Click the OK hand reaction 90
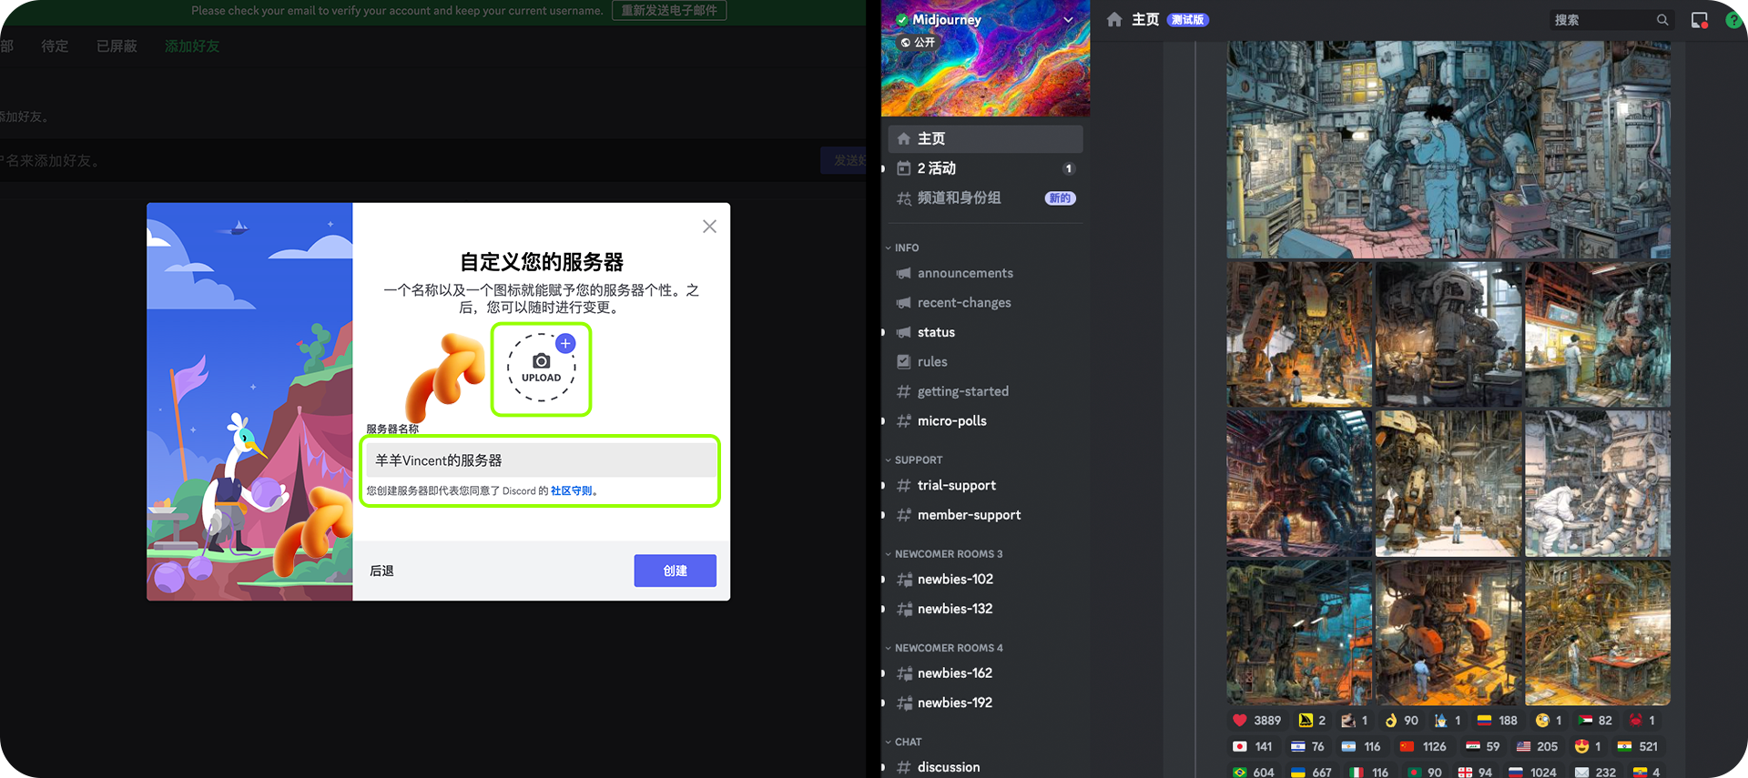Image resolution: width=1748 pixels, height=778 pixels. pyautogui.click(x=1401, y=720)
